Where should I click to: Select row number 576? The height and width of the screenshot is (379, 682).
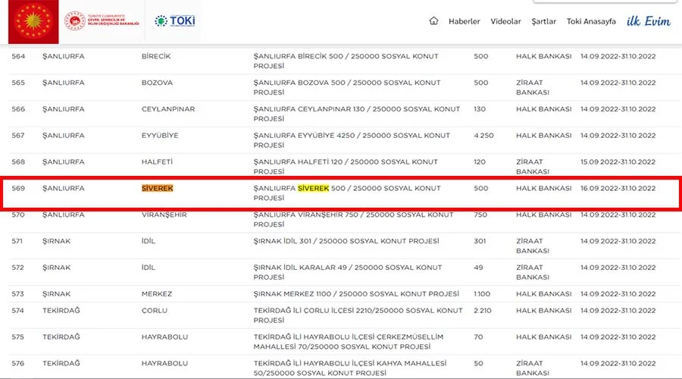click(18, 364)
